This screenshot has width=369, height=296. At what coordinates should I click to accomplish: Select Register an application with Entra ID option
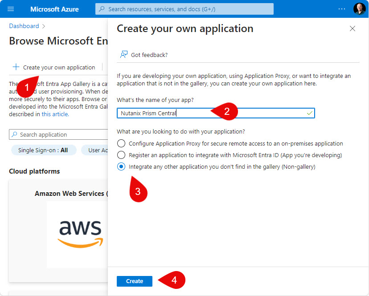[x=121, y=155]
